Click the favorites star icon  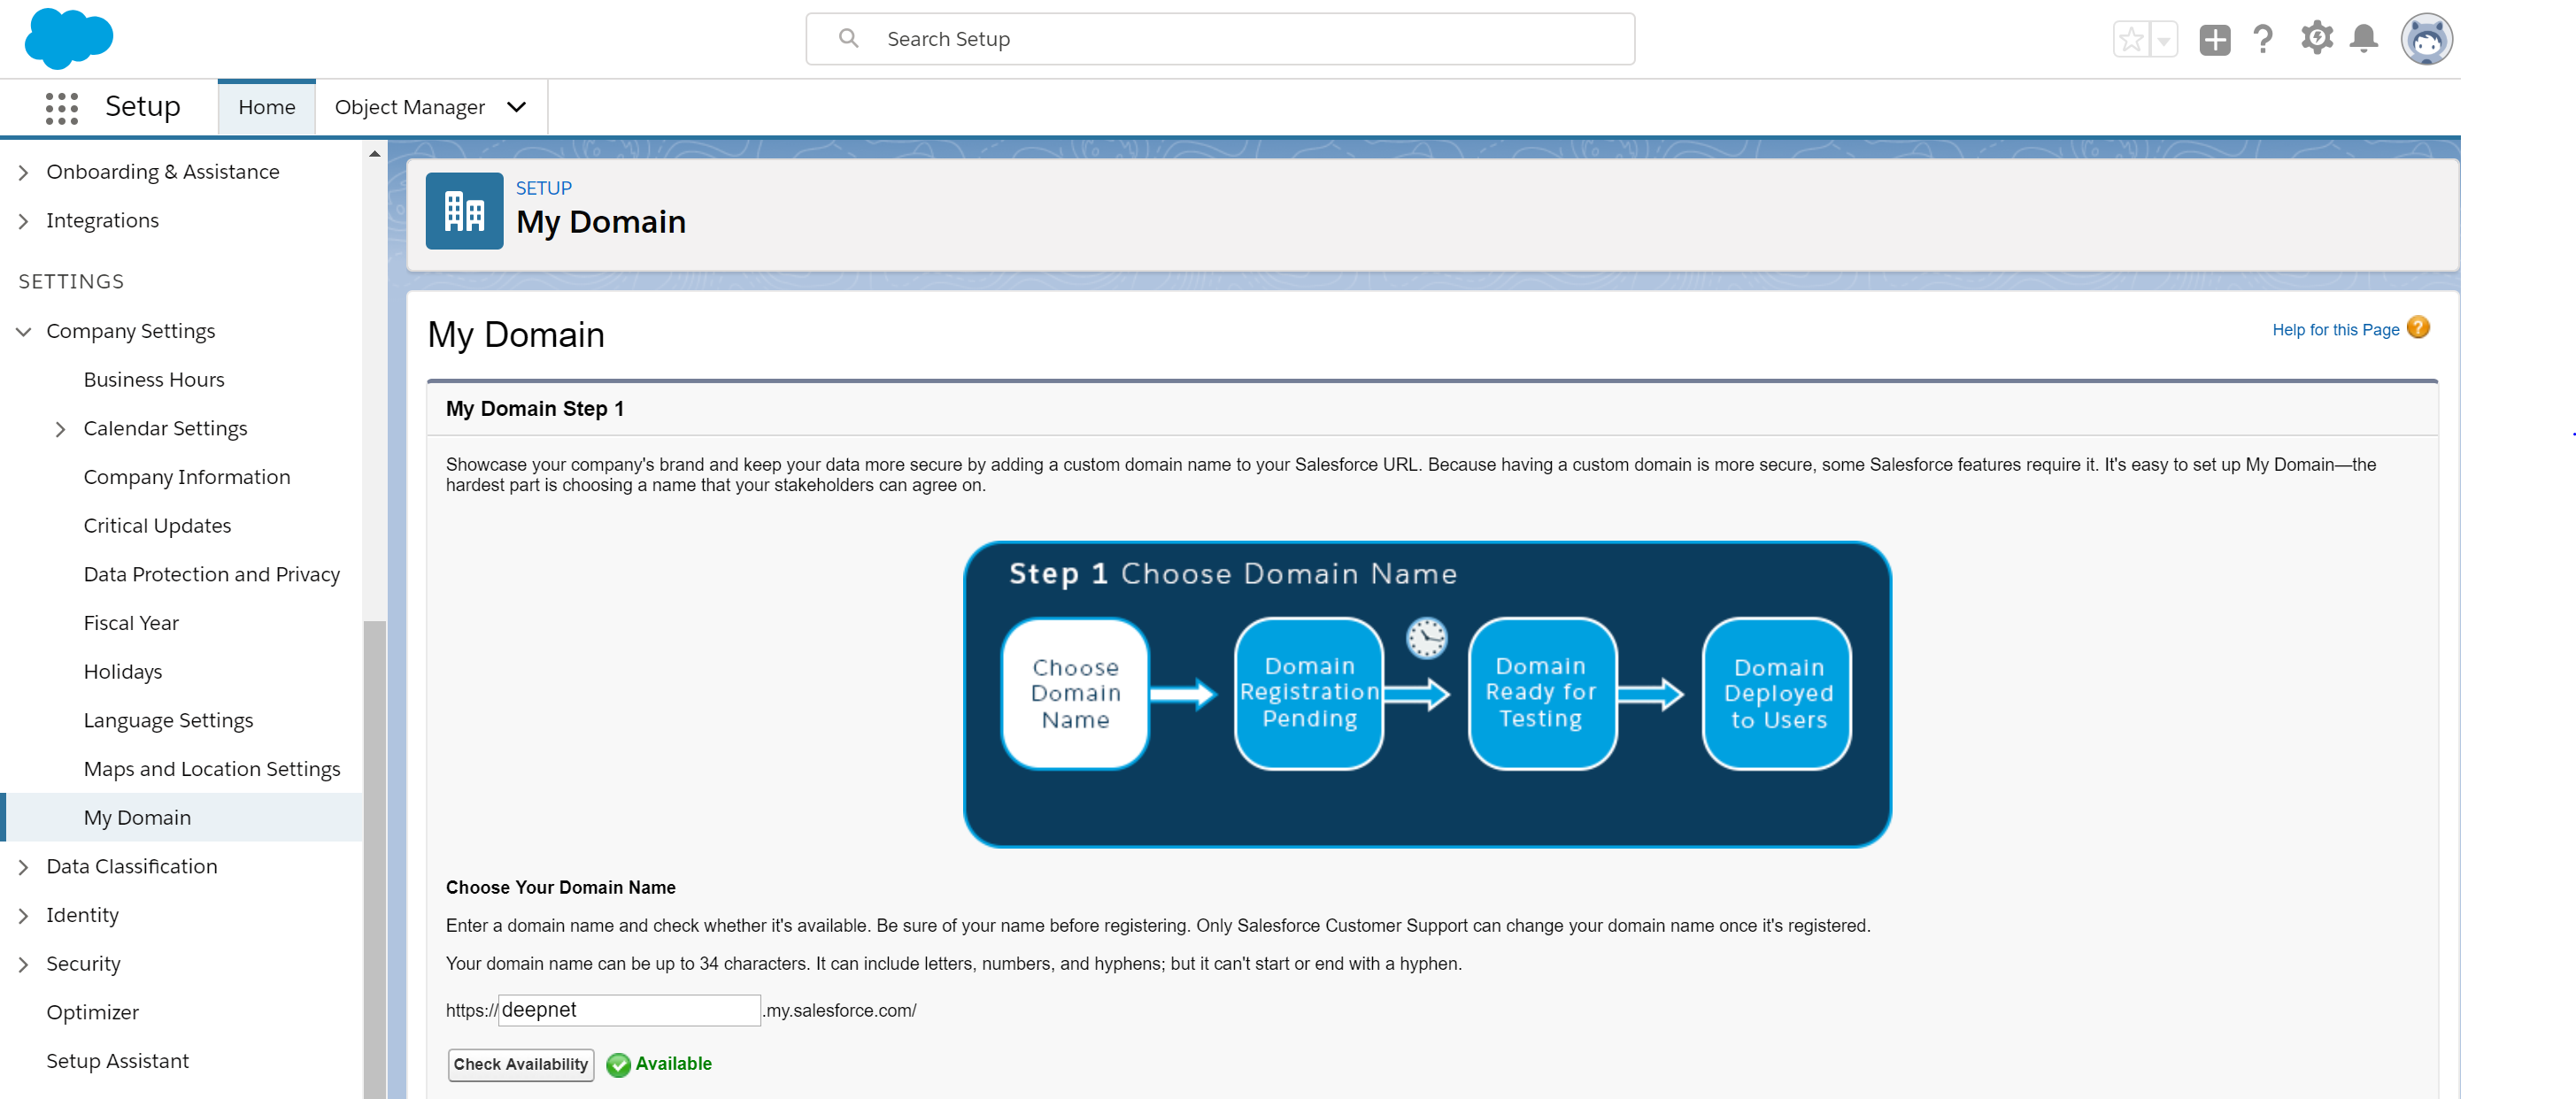(2130, 40)
